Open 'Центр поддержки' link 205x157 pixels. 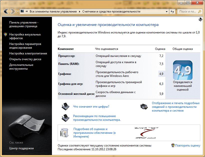pyautogui.click(x=21, y=148)
